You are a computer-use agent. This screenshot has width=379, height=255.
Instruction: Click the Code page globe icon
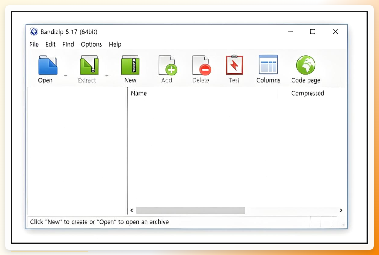306,65
